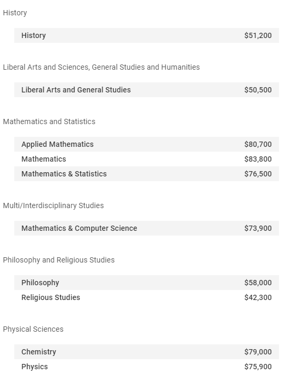
Task: Select the History major row
Action: point(146,35)
